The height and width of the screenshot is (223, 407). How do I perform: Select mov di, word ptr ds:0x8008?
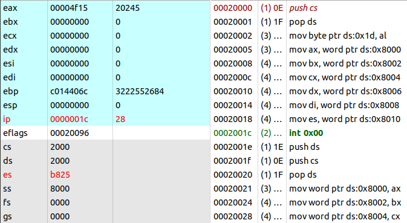pyautogui.click(x=344, y=105)
